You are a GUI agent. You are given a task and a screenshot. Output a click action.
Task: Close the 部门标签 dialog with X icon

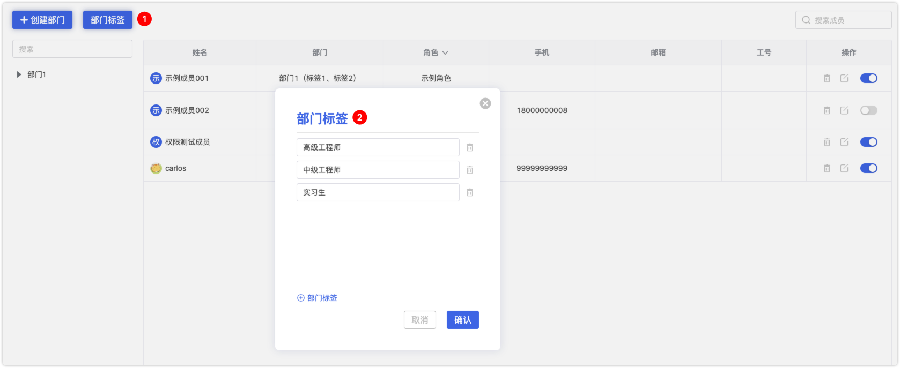click(x=485, y=103)
